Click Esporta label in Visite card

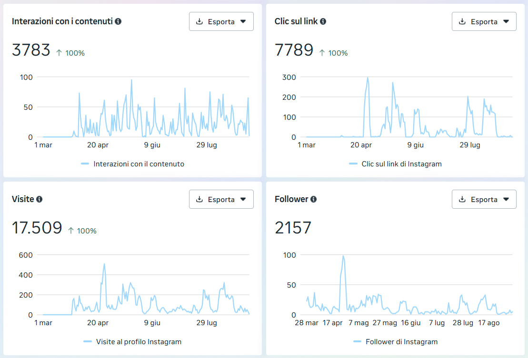(221, 200)
